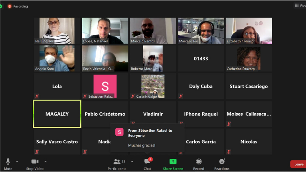The height and width of the screenshot is (172, 306).
Task: Leave the meeting
Action: coord(298,164)
